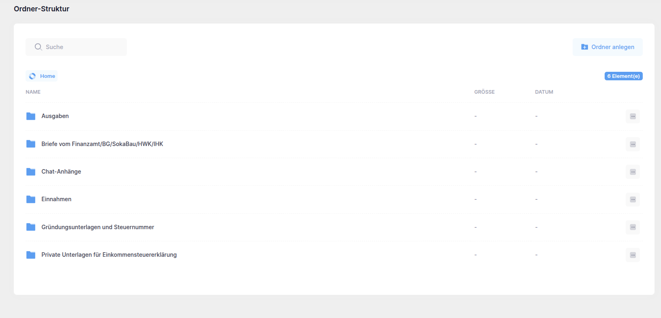Navigate to the Home breadcrumb
The width and height of the screenshot is (661, 318).
pos(47,76)
